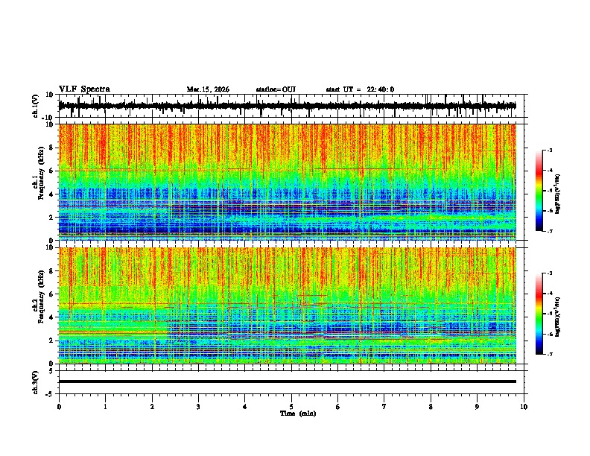Click the 'Time (min)' x-axis label
The width and height of the screenshot is (590, 456).
pyautogui.click(x=298, y=414)
